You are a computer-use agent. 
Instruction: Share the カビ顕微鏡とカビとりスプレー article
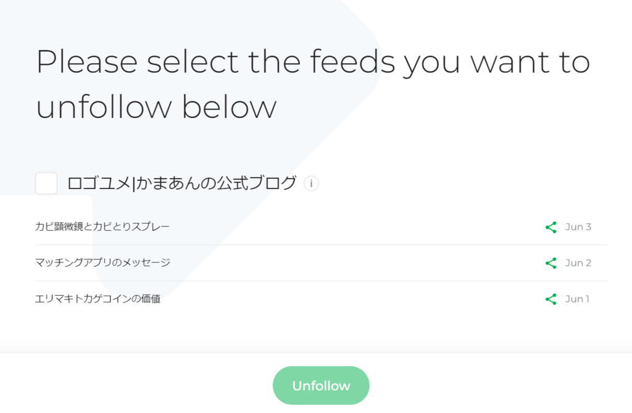tap(551, 227)
